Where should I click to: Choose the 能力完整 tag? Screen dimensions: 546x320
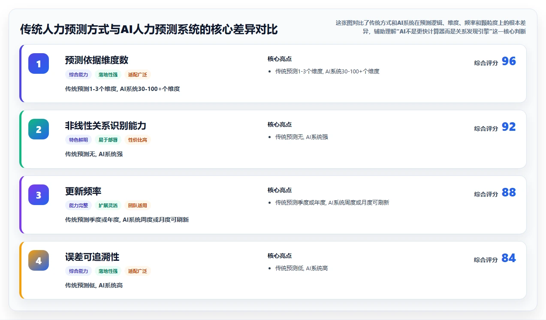point(78,205)
